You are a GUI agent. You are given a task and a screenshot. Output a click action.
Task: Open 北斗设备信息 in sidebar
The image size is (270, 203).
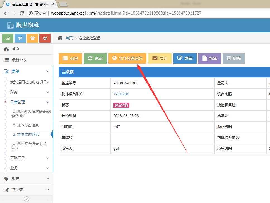28,125
